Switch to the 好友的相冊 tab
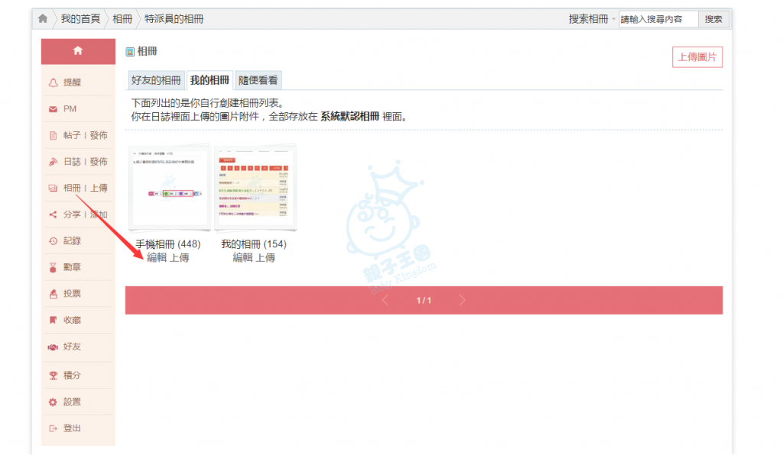 [x=156, y=80]
